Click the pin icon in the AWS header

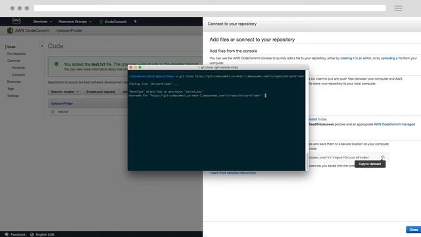(x=136, y=22)
